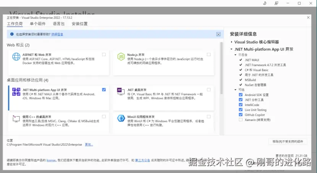Click the .NET MAUI workload icon
Viewport: 317px width, 173px height.
pyautogui.click(x=16, y=92)
